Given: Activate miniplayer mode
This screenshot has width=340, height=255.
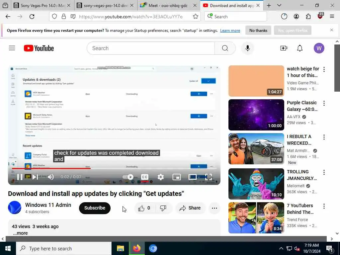Looking at the screenshot, I should (177, 177).
